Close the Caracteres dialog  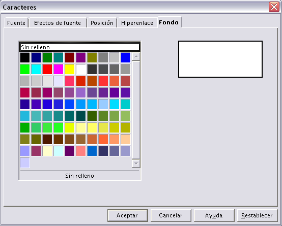(274, 7)
